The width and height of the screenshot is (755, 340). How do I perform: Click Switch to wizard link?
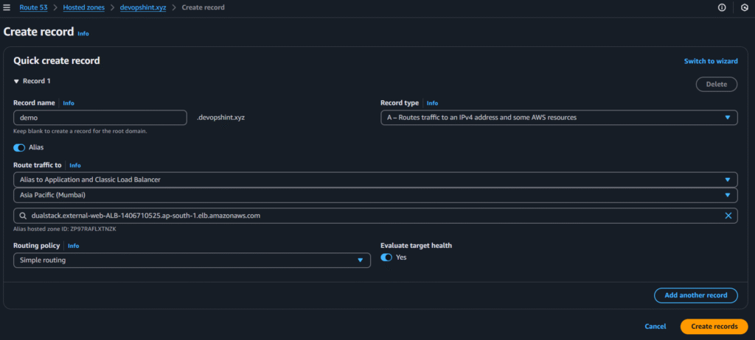click(711, 61)
